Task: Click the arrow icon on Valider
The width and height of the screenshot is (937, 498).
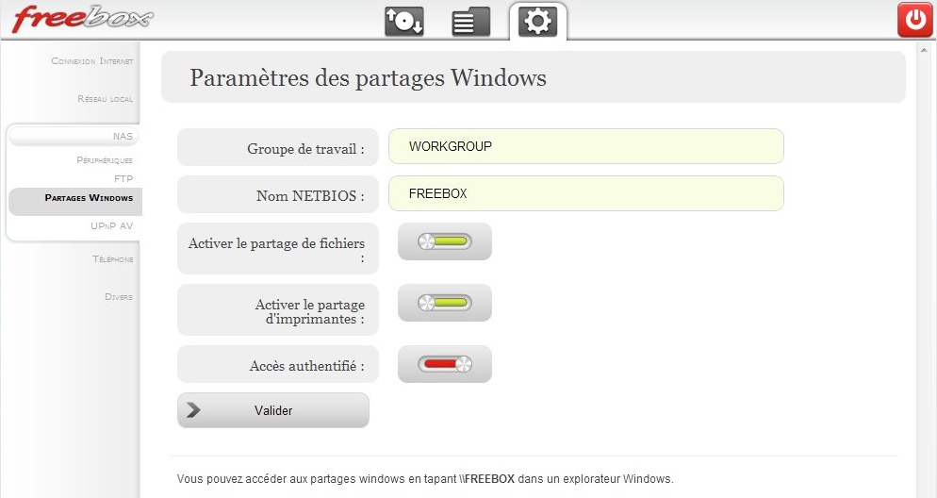Action: (193, 410)
